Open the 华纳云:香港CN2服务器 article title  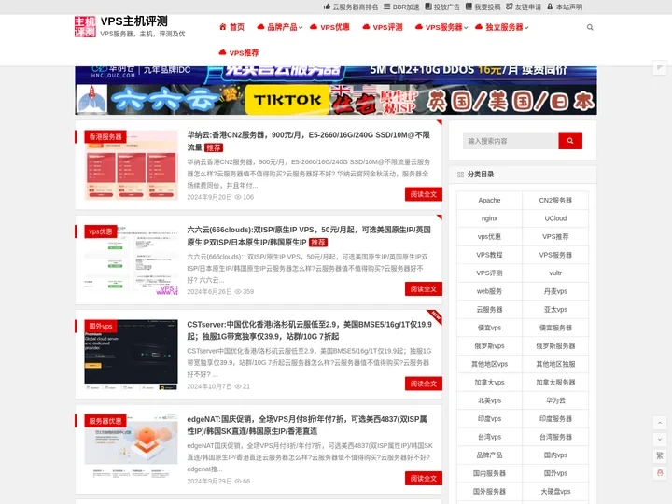click(309, 141)
